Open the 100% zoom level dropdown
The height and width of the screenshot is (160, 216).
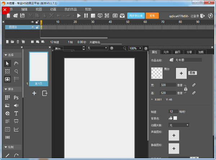(135, 48)
